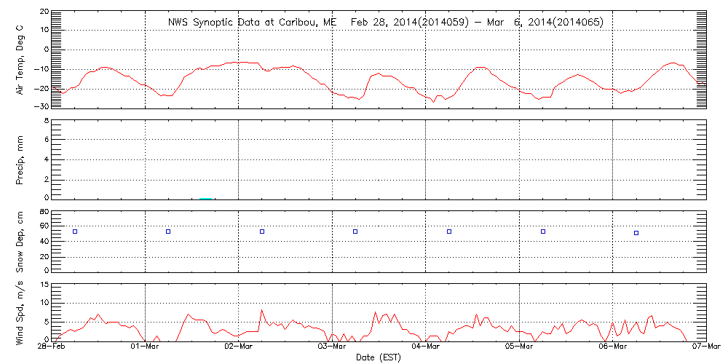The width and height of the screenshot is (728, 364).
Task: Click the '60' tick on Snow Dep axis
Action: (x=43, y=226)
